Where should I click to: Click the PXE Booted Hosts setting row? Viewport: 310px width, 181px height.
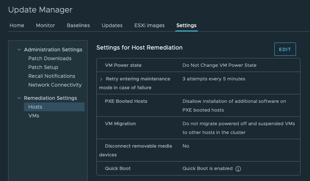click(198, 105)
